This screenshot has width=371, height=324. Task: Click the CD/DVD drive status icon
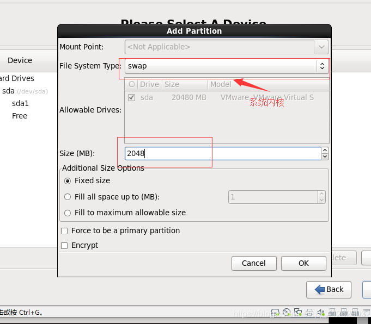pyautogui.click(x=287, y=313)
